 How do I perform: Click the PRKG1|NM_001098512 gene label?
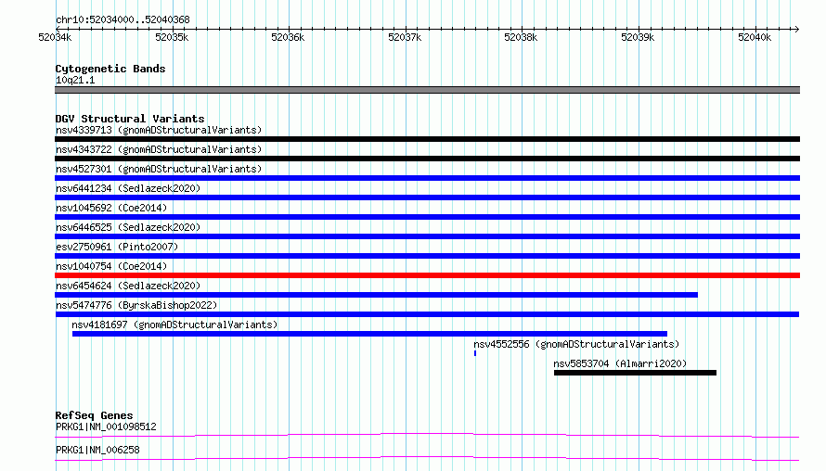[106, 426]
